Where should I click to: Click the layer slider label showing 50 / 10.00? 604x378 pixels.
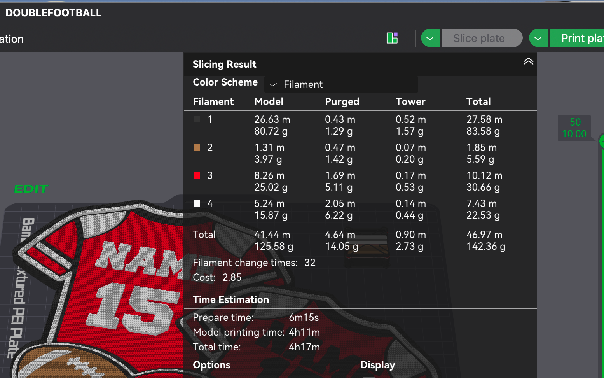coord(574,128)
